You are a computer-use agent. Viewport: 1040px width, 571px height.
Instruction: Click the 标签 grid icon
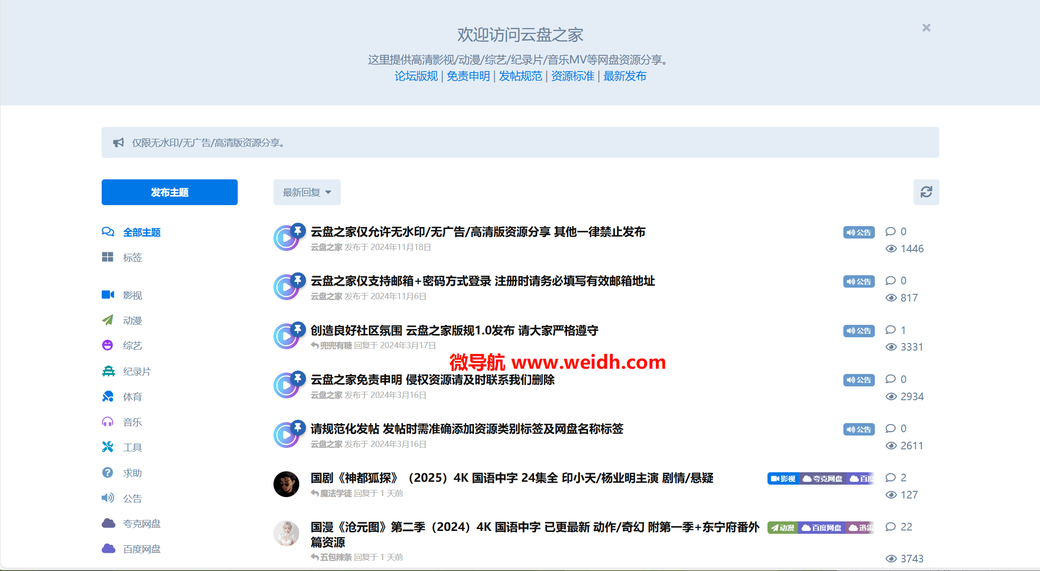click(x=108, y=257)
